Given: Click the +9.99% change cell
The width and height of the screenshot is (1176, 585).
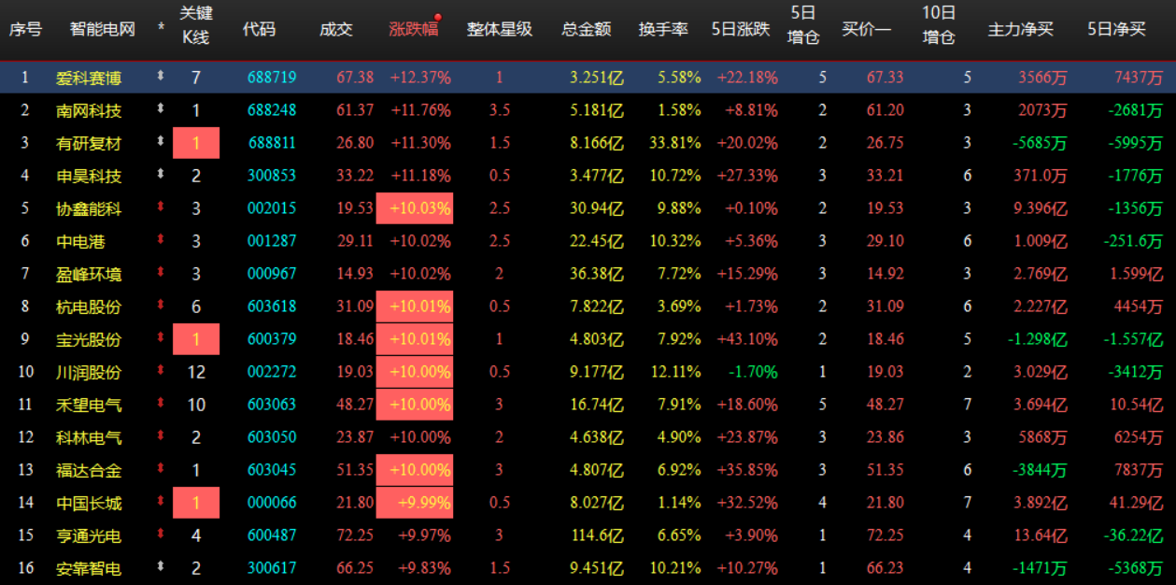Looking at the screenshot, I should click(415, 503).
